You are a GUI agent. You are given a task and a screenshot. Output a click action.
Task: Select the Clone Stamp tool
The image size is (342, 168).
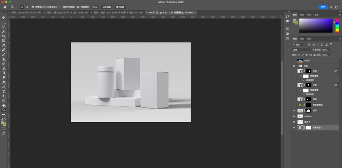[x=3, y=59]
